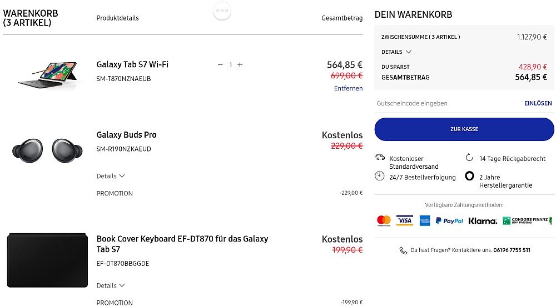Open the Galaxy Tab S7 Wi-Fi title link
The image size is (556, 307).
pyautogui.click(x=132, y=64)
